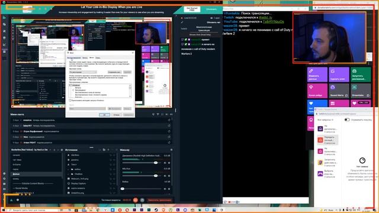Image resolution: width=379 pixels, height=213 pixels.
Task: Open settings gear for Mic/Aux source
Action: click(169, 176)
